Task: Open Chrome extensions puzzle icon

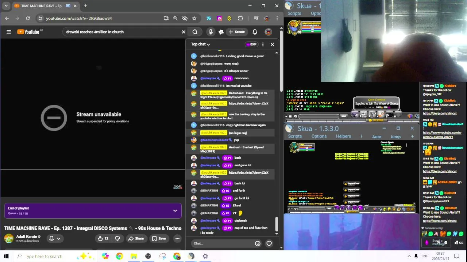Action: tap(240, 18)
